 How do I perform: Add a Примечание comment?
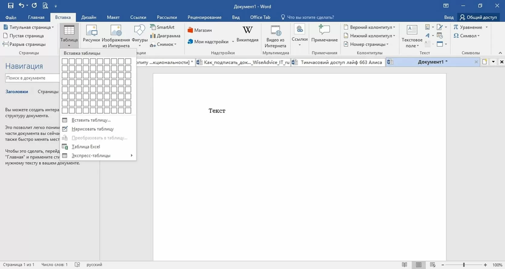(324, 34)
